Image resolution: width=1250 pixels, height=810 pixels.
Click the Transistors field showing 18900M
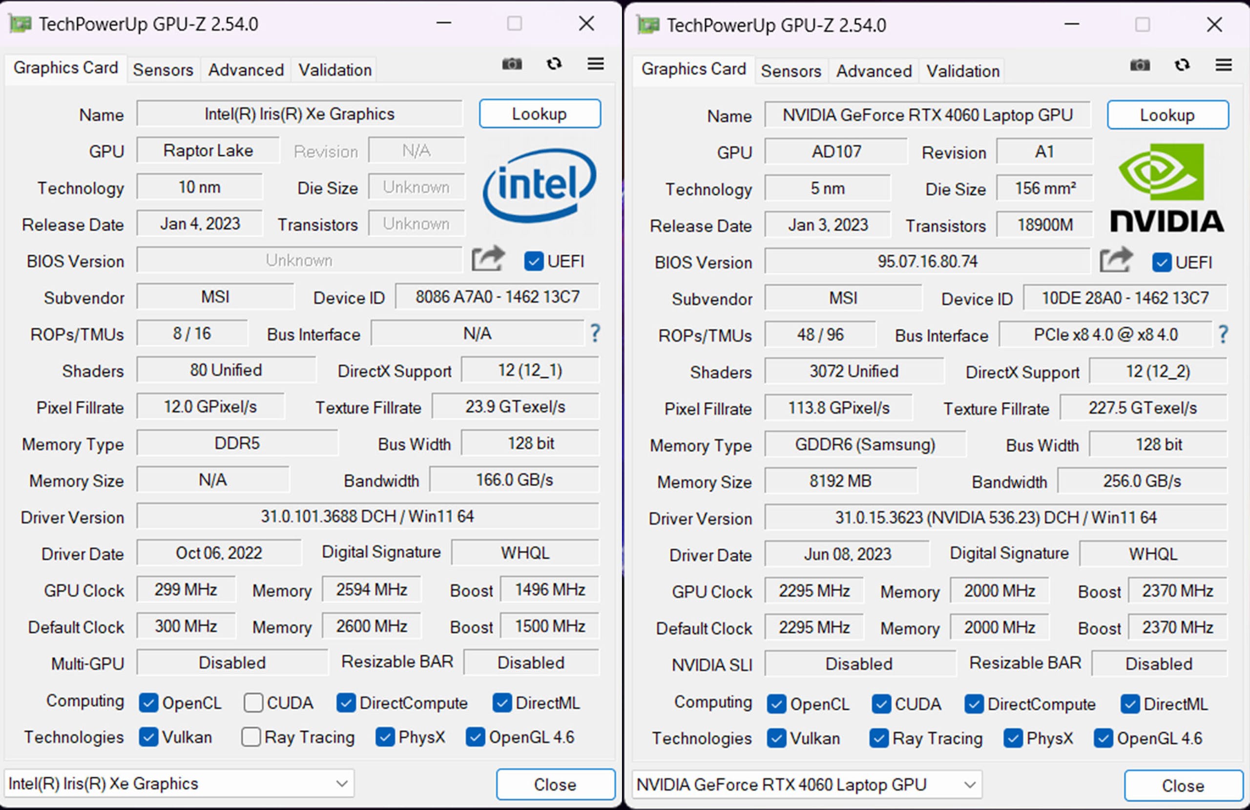point(1044,225)
